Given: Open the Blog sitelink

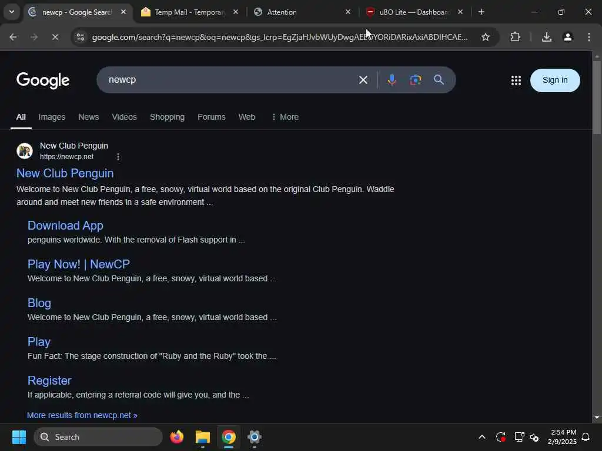Looking at the screenshot, I should point(39,303).
